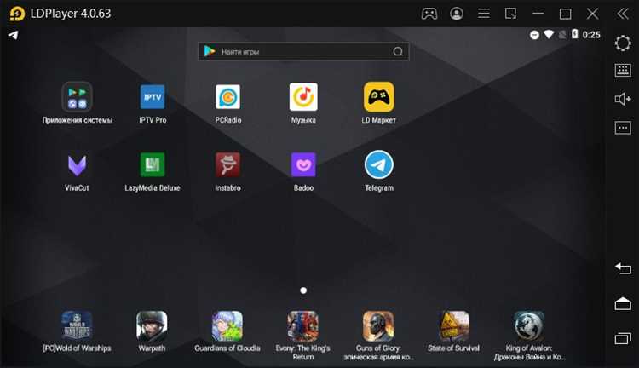Open LDPlayer hamburger menu
Screen dimensions: 639x368
pos(484,14)
